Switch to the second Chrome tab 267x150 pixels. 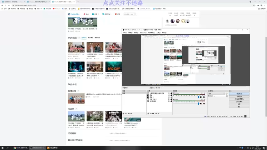coord(38,2)
